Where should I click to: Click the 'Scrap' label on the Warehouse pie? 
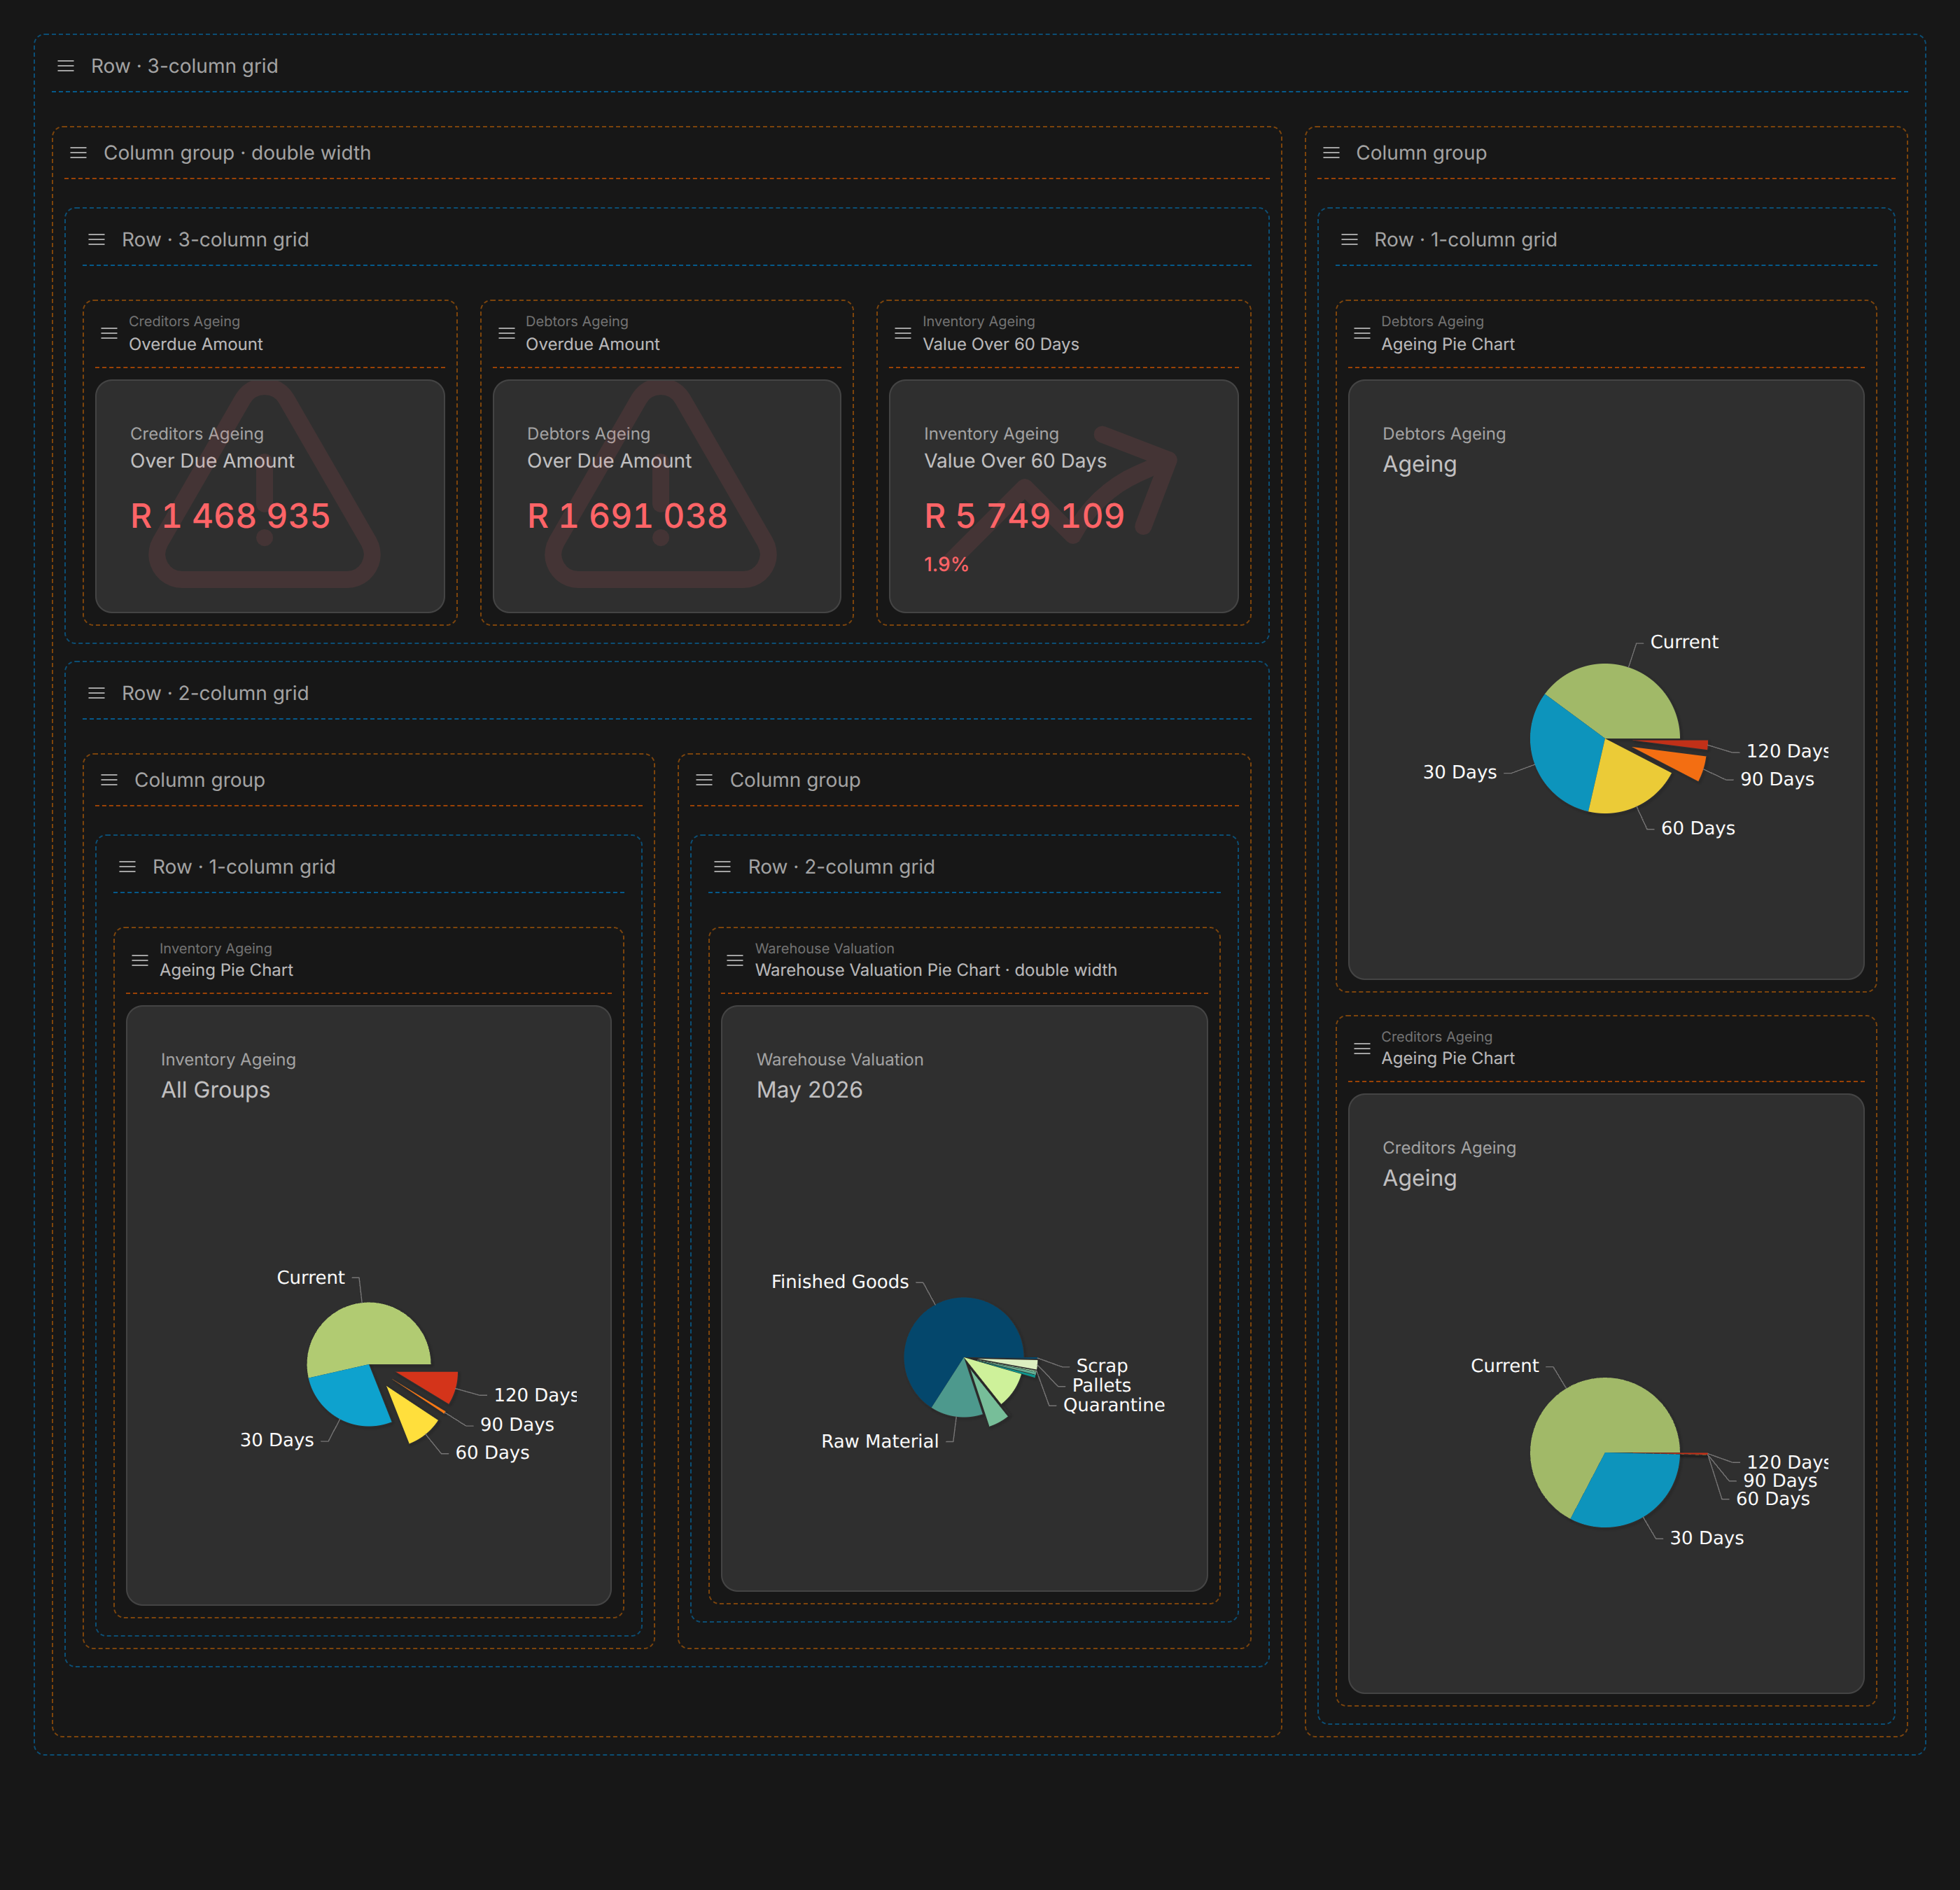[1102, 1366]
